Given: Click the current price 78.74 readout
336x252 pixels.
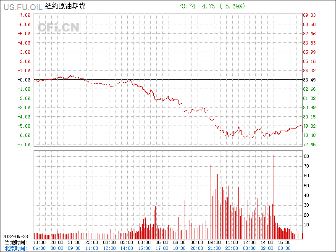Looking at the screenshot, I should 187,6.
